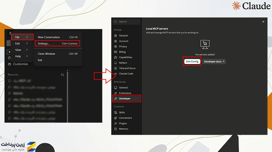Click the search magnifier icon

click(116, 21)
